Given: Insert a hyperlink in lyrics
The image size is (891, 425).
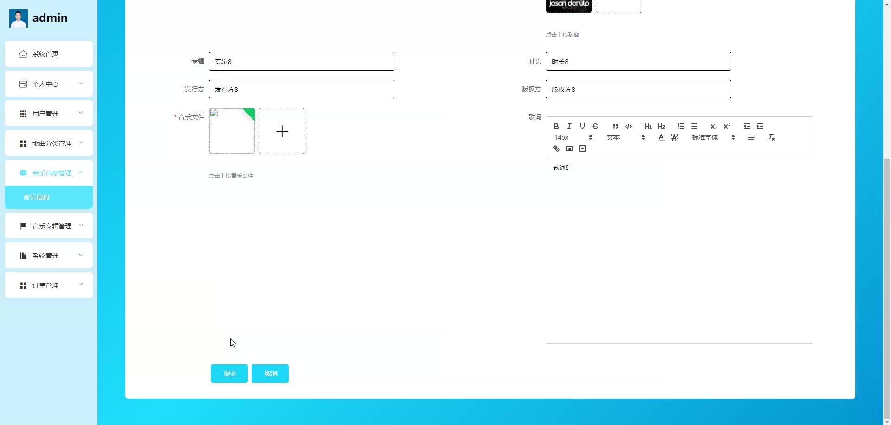Looking at the screenshot, I should click(x=556, y=148).
